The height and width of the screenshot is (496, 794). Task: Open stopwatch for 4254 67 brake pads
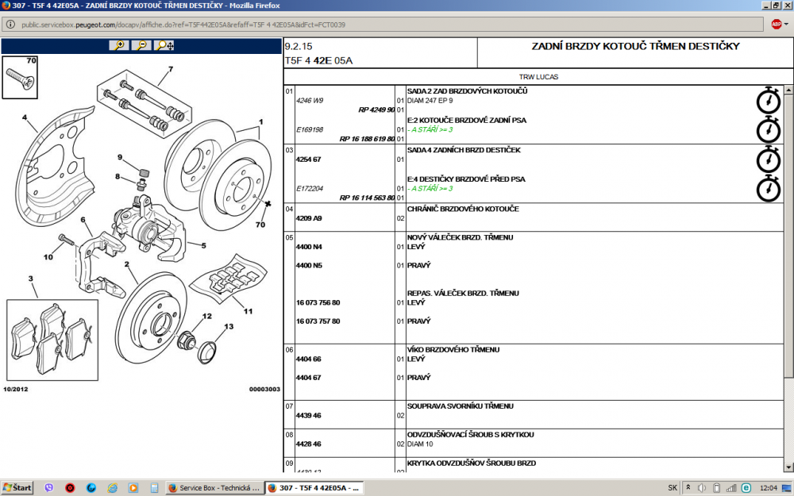pos(768,159)
